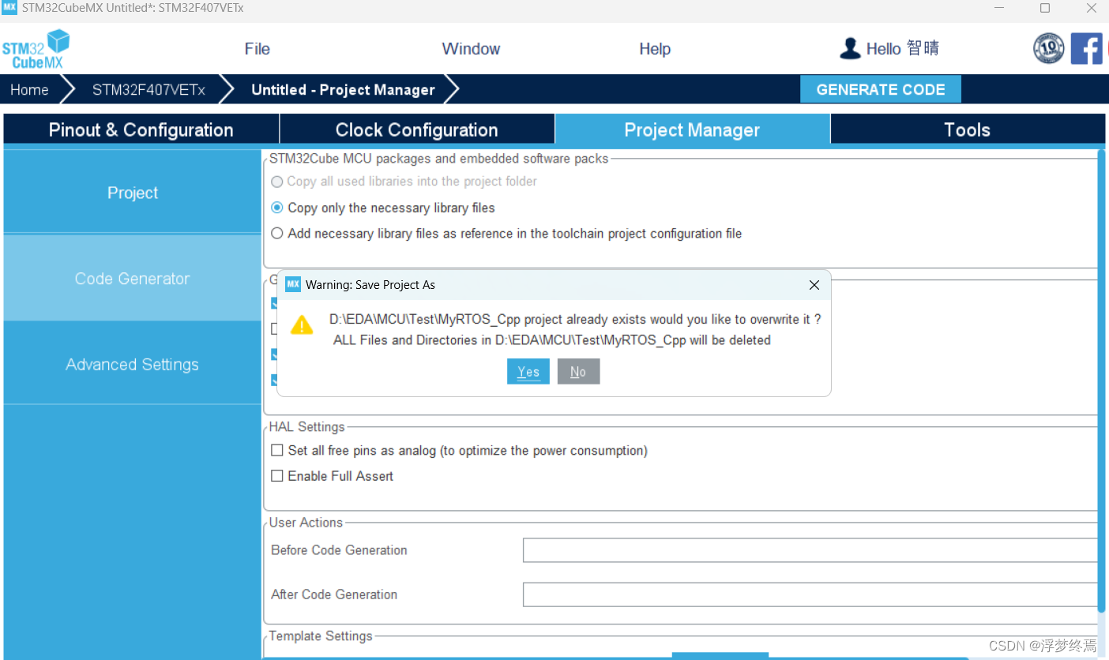Click the GENERATE CODE button
The image size is (1109, 660).
coord(881,89)
